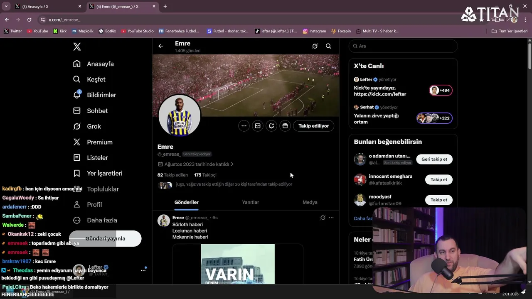Open new browser tab plus button
The image size is (532, 299).
pyautogui.click(x=165, y=6)
